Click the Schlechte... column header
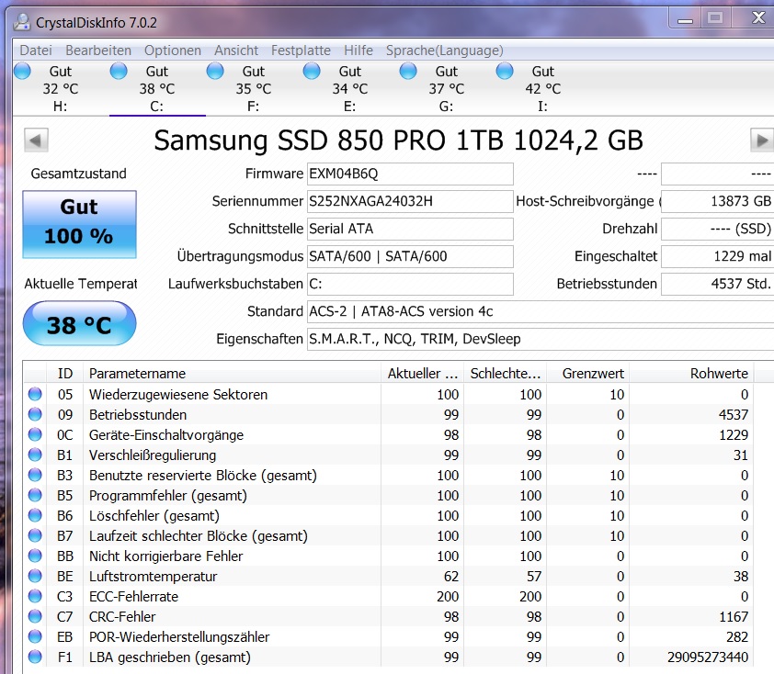Image resolution: width=774 pixels, height=674 pixels. (x=505, y=374)
